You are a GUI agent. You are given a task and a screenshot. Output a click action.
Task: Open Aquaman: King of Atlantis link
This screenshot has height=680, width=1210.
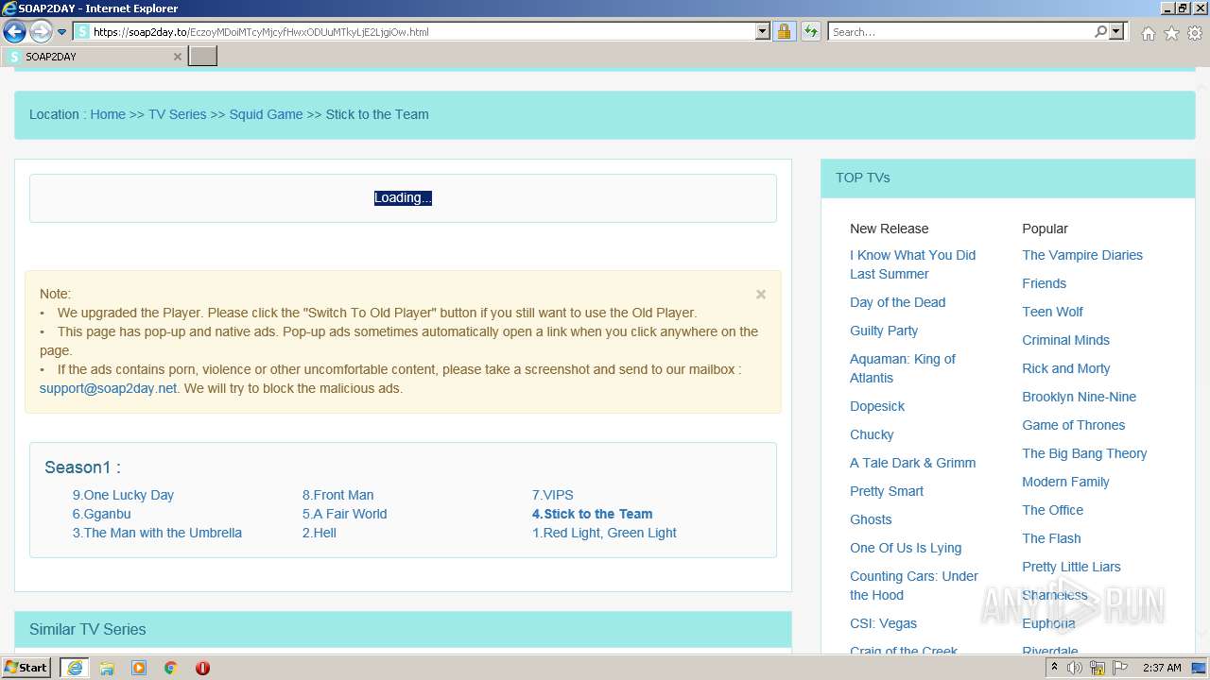[903, 368]
